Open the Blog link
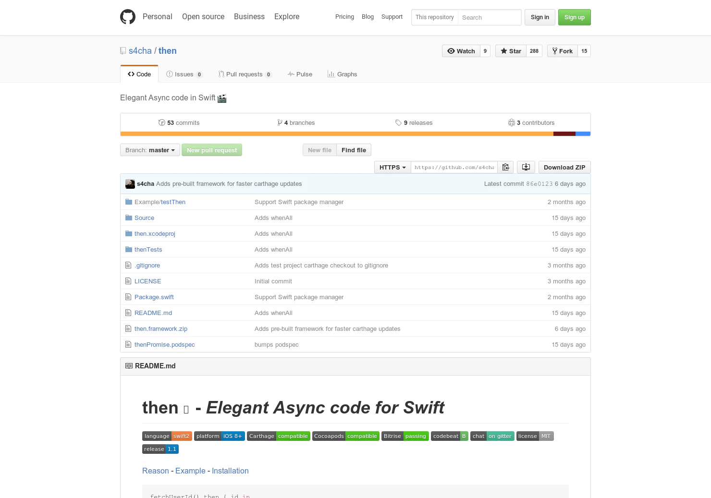 pyautogui.click(x=368, y=17)
